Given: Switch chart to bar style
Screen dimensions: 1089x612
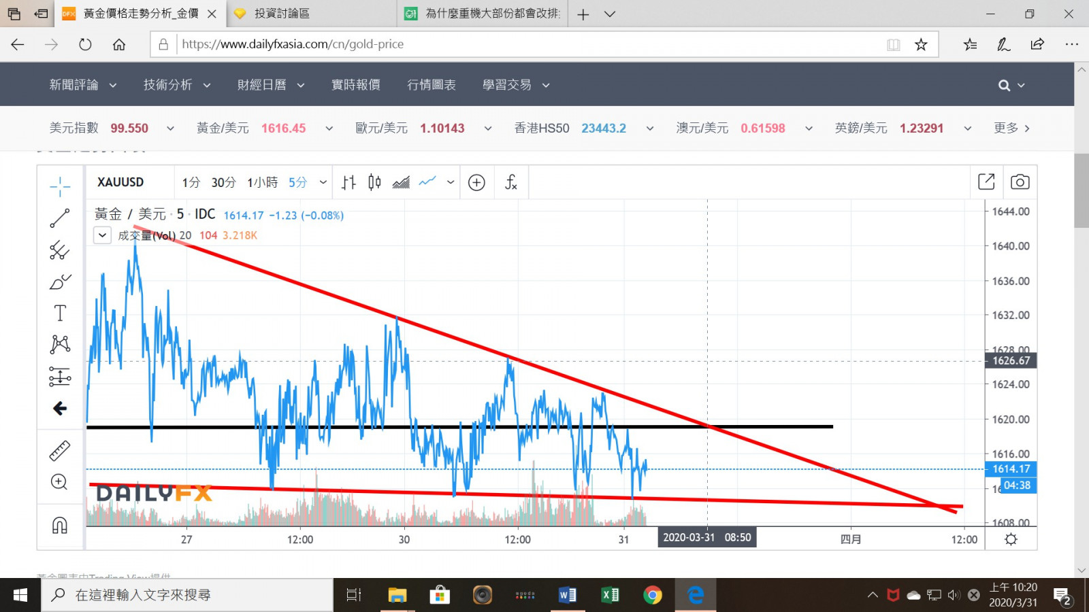Looking at the screenshot, I should (x=349, y=182).
